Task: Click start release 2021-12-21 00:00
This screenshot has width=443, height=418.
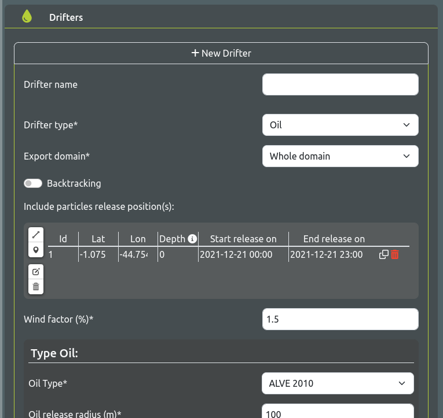Action: (x=243, y=254)
